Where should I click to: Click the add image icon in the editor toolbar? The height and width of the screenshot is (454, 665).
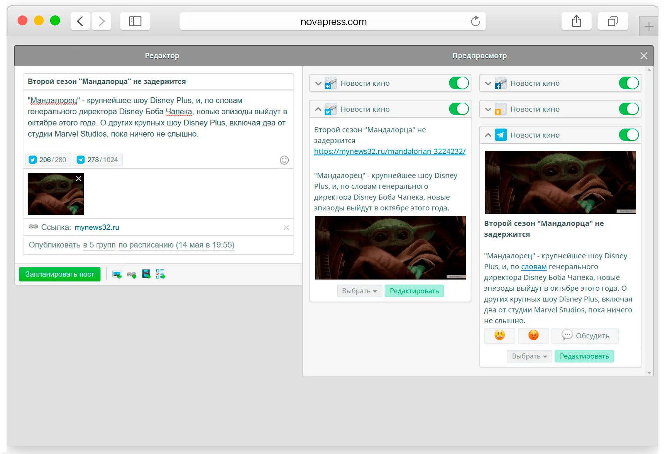tap(117, 274)
